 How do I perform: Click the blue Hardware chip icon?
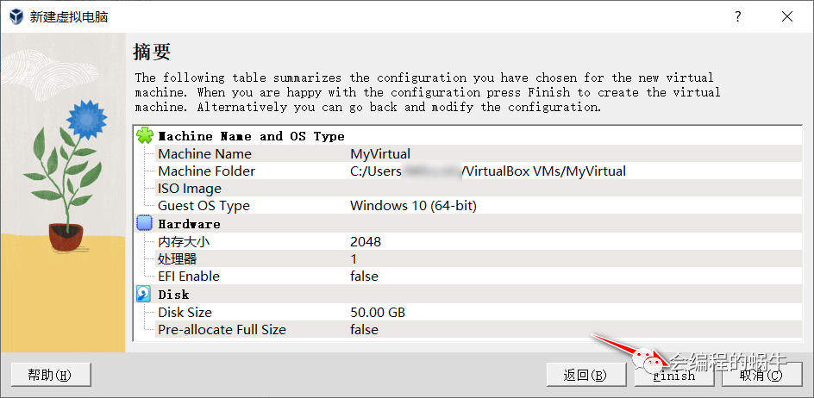[144, 224]
